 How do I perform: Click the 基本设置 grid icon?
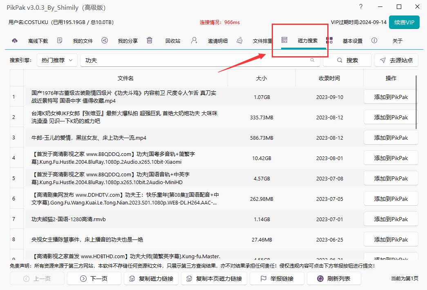pos(329,40)
